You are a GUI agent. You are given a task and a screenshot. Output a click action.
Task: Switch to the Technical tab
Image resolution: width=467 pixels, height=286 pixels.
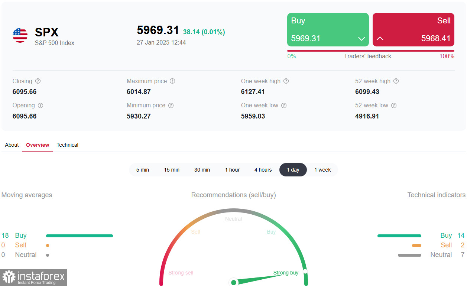click(68, 145)
